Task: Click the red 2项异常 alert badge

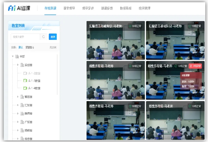Action: [195, 66]
